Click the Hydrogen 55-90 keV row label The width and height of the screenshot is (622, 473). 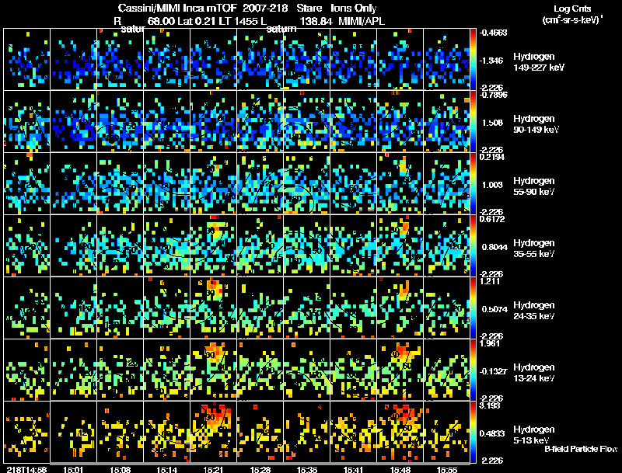(533, 186)
